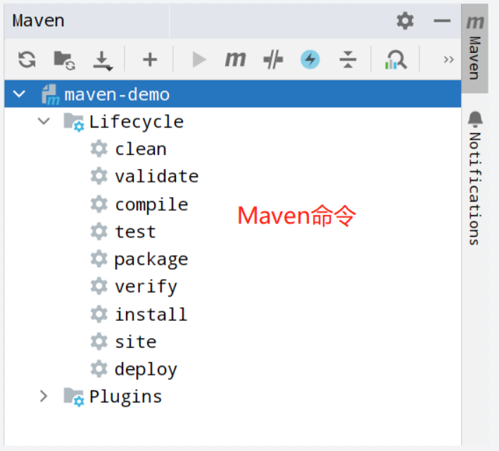Select the Lifecycle tree node
This screenshot has width=499, height=451.
pyautogui.click(x=137, y=122)
